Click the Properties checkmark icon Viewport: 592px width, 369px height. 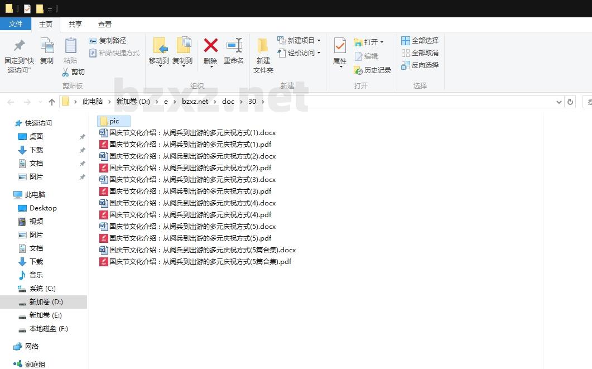(x=340, y=46)
